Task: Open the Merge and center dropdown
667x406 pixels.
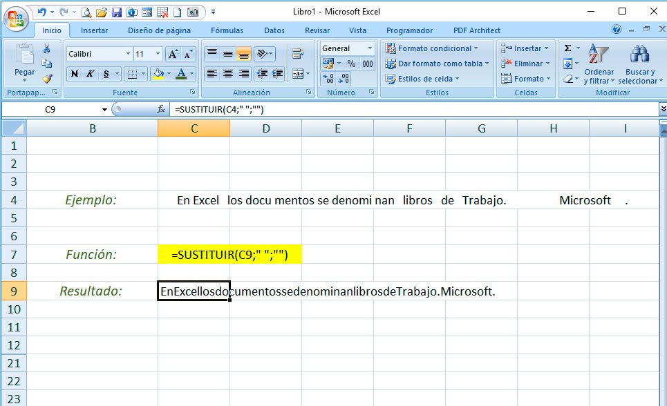Action: (308, 74)
